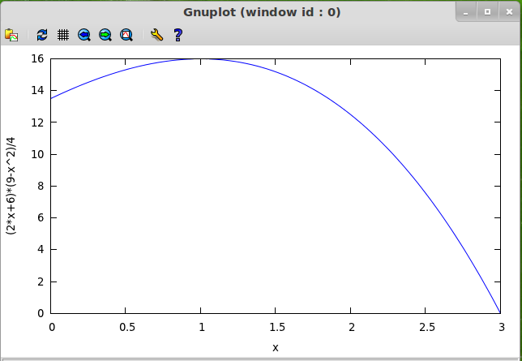
Task: Apply the previous zoom settings
Action: [x=84, y=35]
